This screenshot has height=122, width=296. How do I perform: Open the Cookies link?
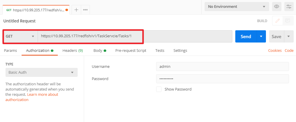275,50
